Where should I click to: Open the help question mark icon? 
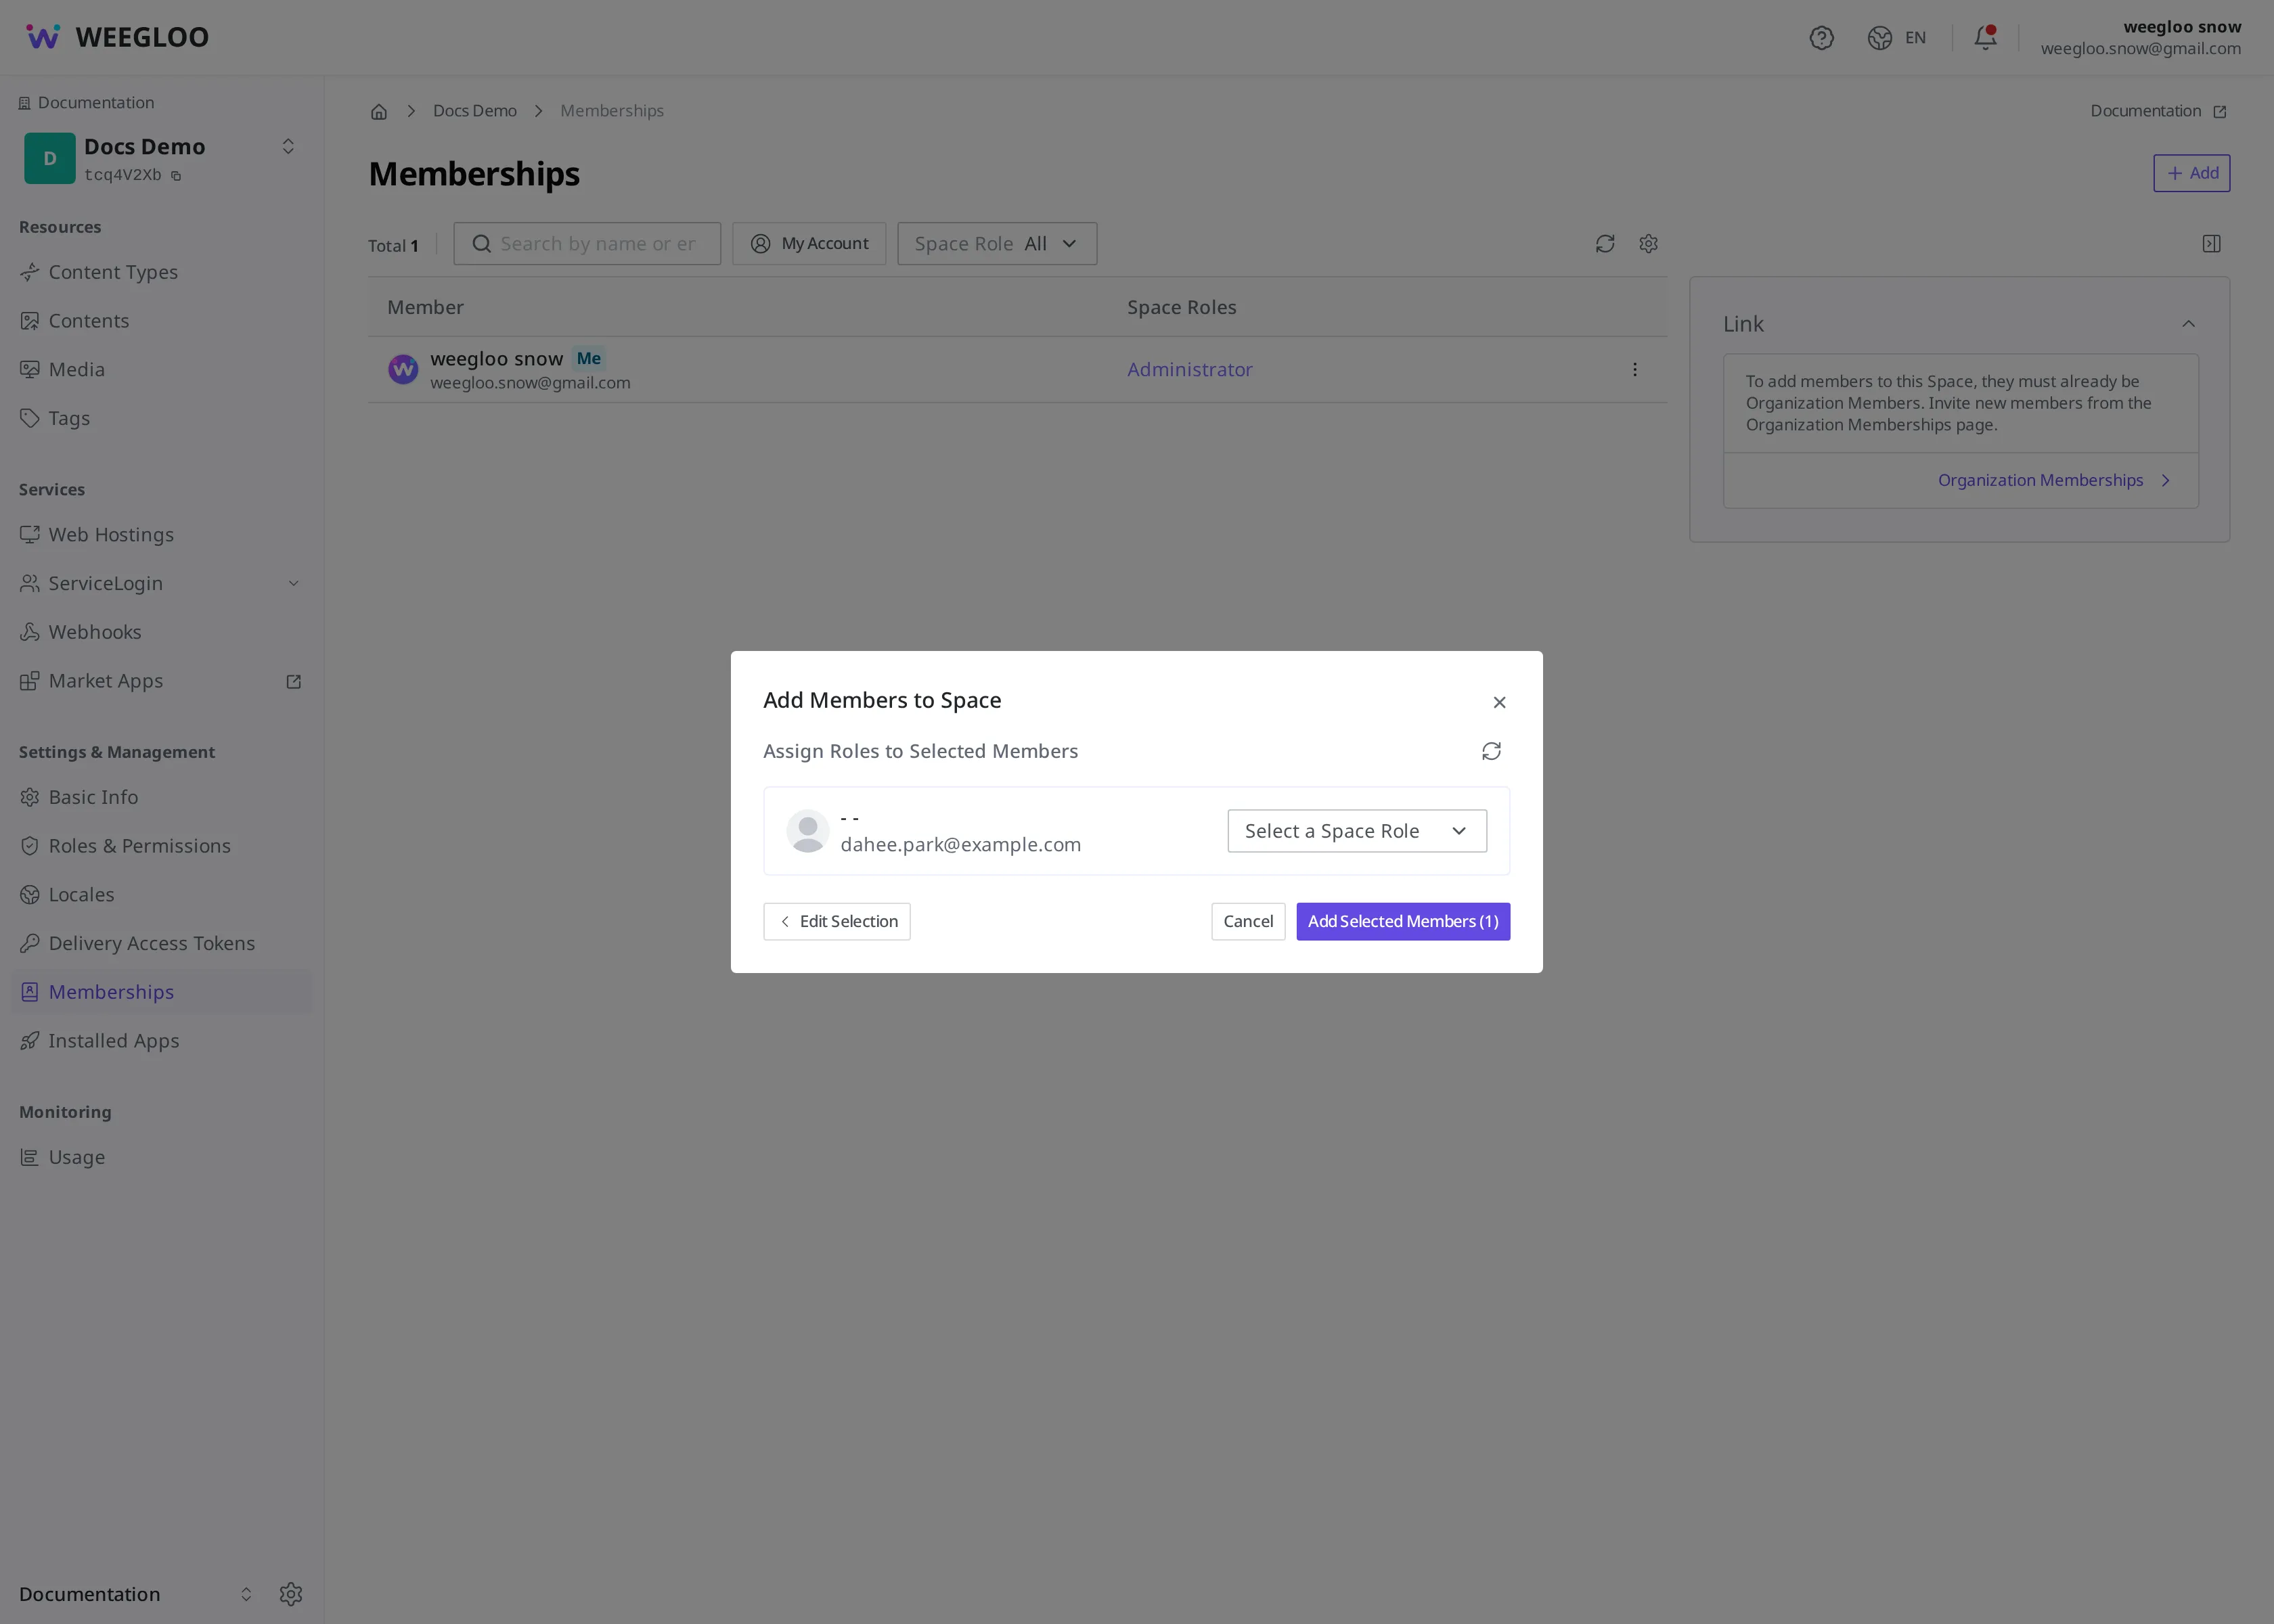tap(1821, 38)
